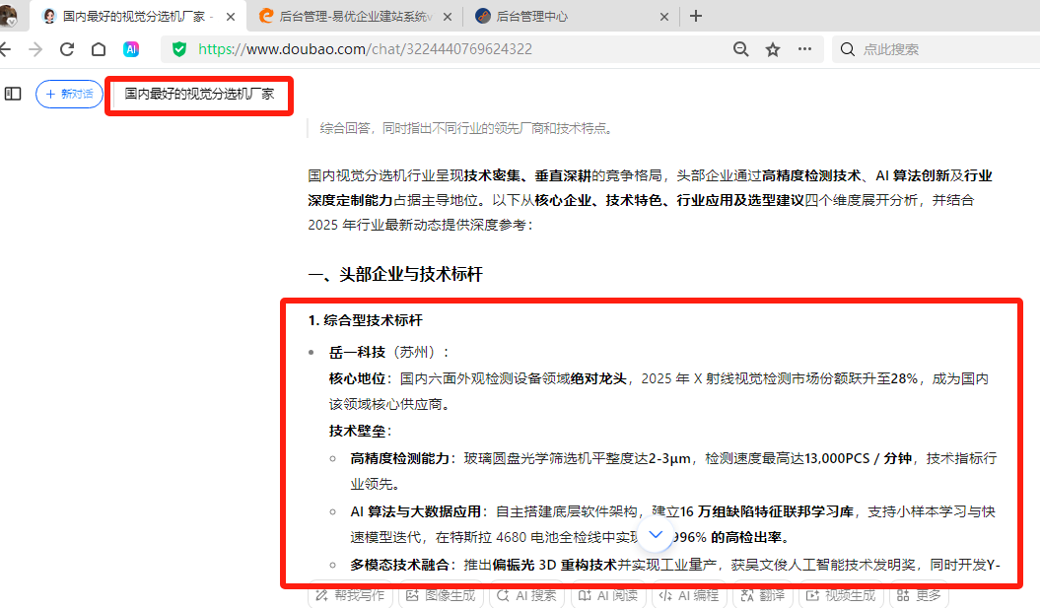This screenshot has width=1040, height=608.
Task: Jump to bottom with the down arrow button
Action: pyautogui.click(x=656, y=534)
